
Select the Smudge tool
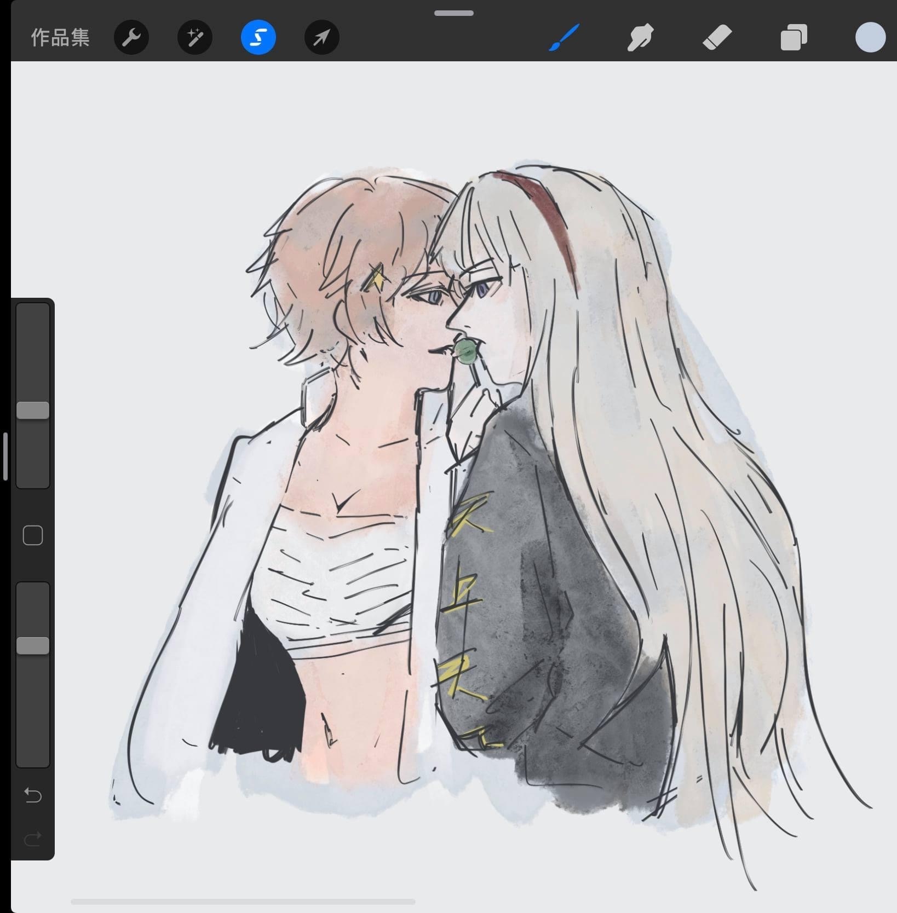[x=640, y=37]
